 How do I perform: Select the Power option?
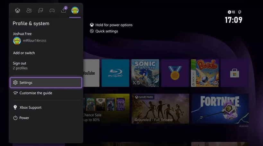[24, 118]
